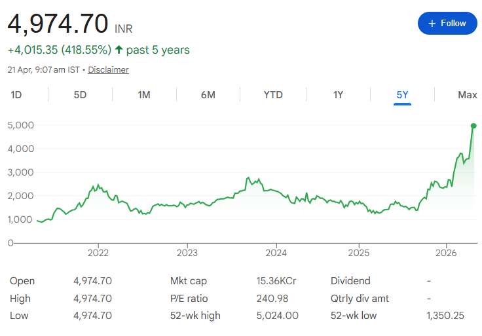Select the 6M chart tab

click(208, 95)
